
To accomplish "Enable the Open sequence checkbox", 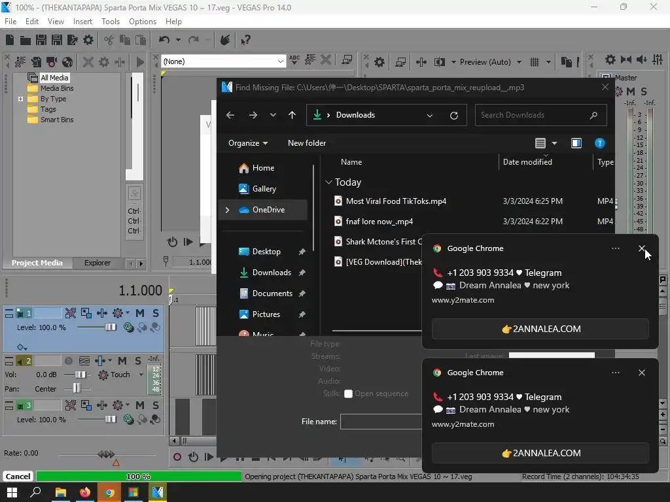I will click(348, 394).
